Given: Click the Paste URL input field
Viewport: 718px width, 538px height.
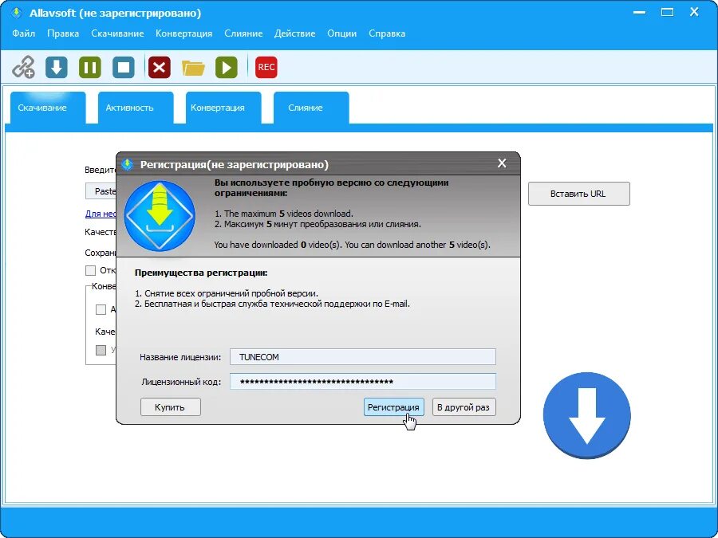Looking at the screenshot, I should [x=101, y=190].
